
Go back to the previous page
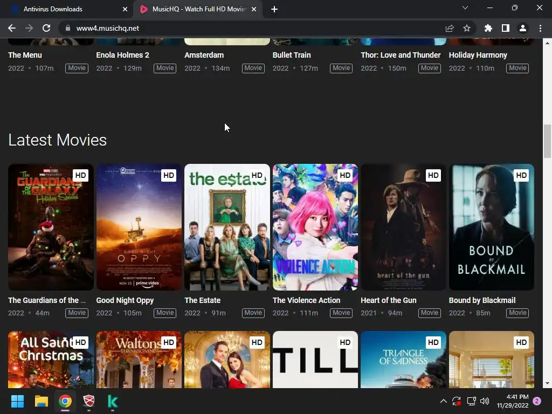(12, 28)
